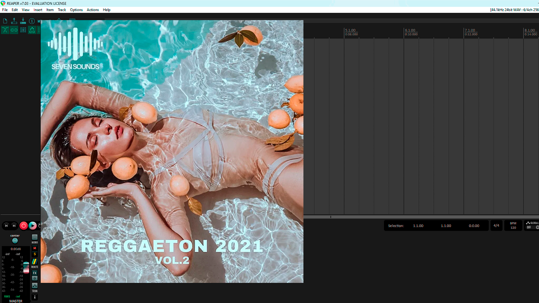The width and height of the screenshot is (539, 303).
Task: Click the Play button in transport
Action: [33, 226]
